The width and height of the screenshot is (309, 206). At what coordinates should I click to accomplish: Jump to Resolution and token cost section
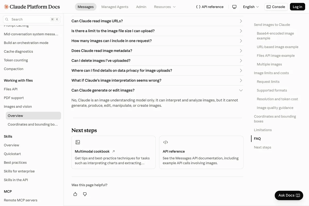pyautogui.click(x=277, y=99)
